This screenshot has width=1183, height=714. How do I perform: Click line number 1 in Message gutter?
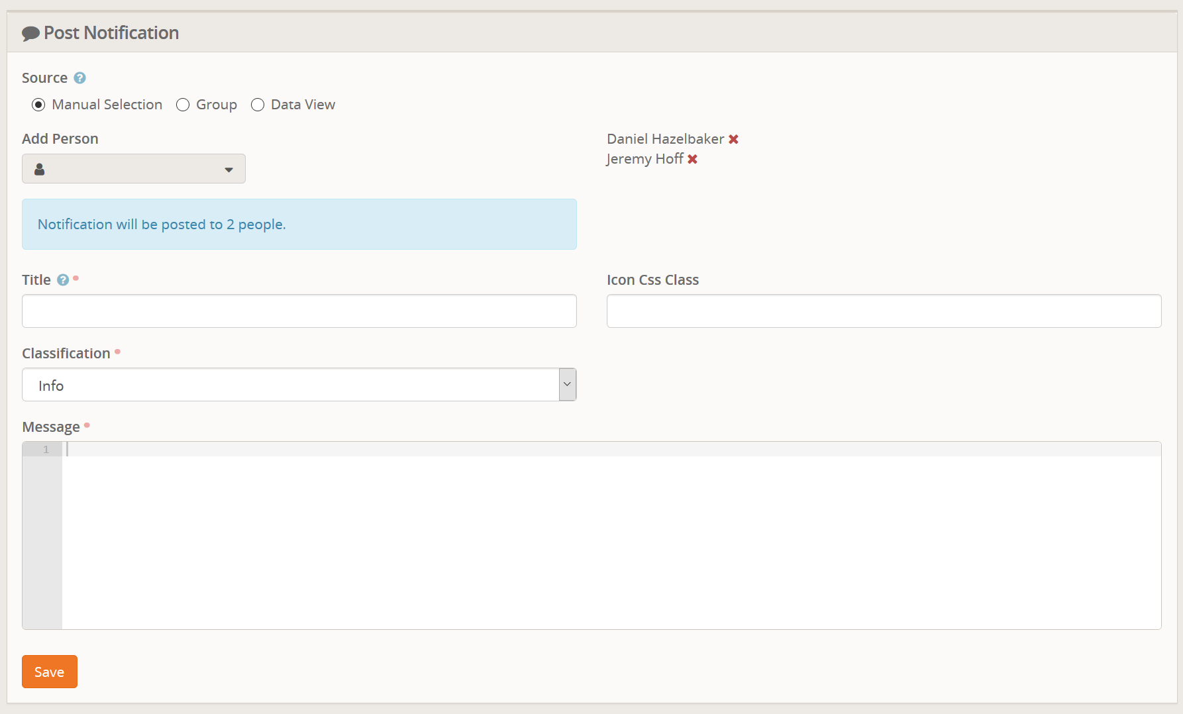[46, 450]
